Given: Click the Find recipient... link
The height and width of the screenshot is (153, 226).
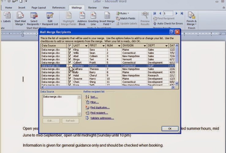Looking at the screenshot, I should [99, 113].
